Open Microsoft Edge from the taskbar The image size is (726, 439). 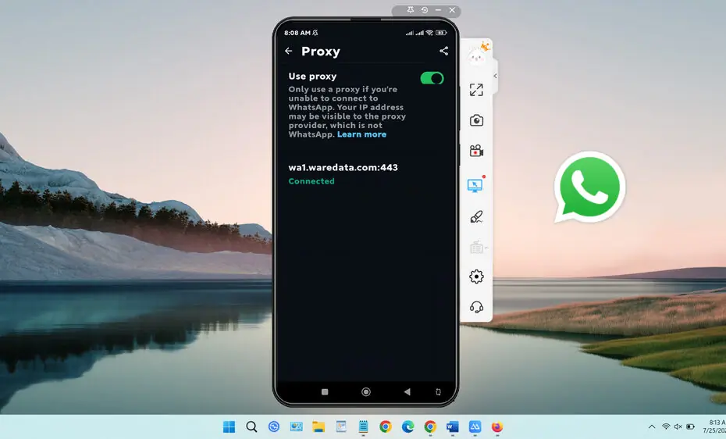coord(407,427)
